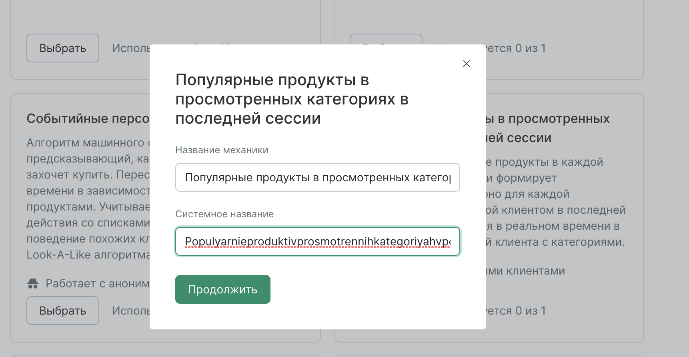Click the green Продолжить button

coord(223,289)
